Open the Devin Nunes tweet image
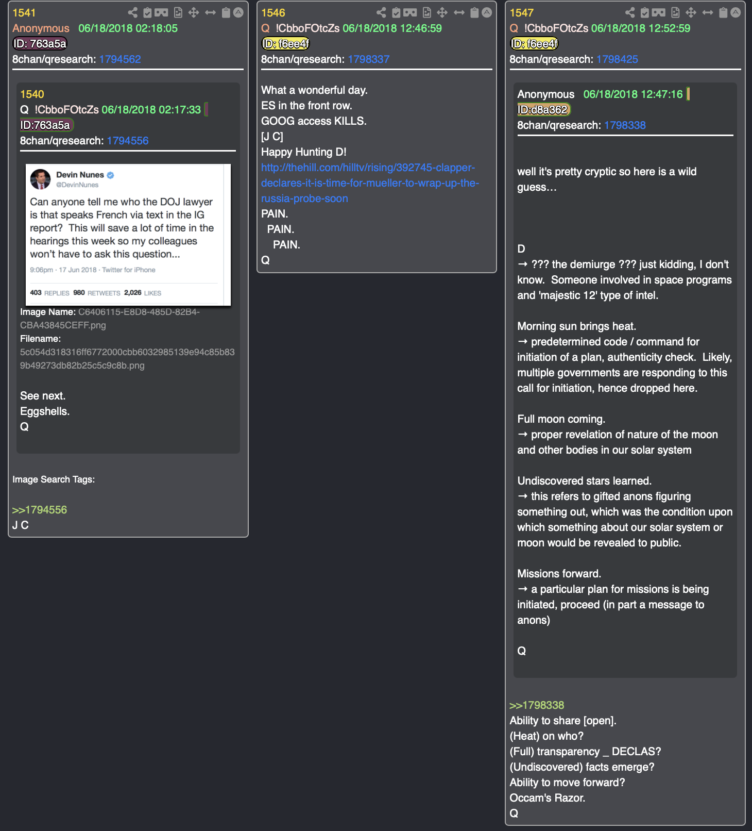Viewport: 752px width, 831px height. point(128,235)
